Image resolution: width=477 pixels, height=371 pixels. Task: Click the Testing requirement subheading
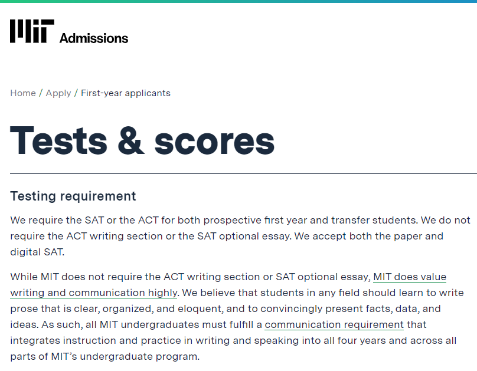(x=73, y=196)
